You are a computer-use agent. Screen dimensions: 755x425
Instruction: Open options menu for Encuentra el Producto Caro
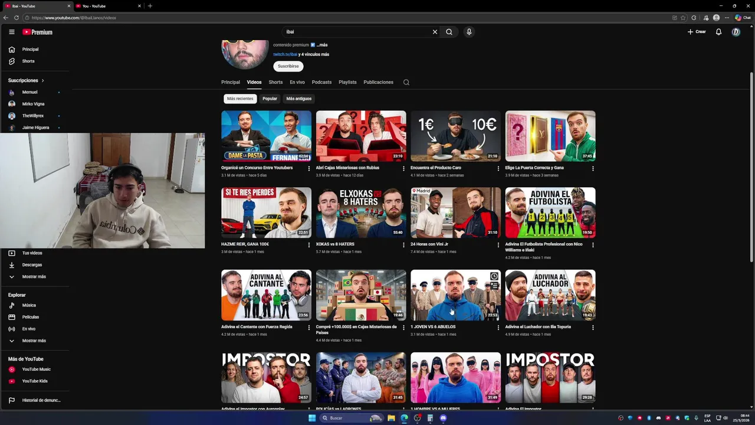[x=498, y=168]
